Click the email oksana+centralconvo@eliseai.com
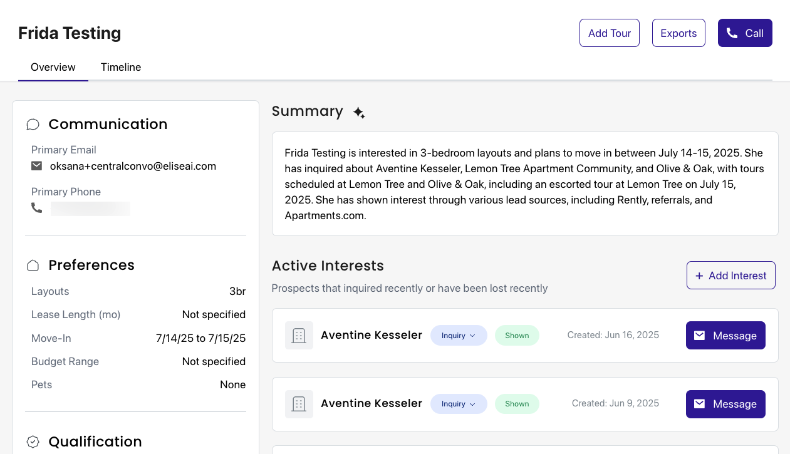Image resolution: width=790 pixels, height=454 pixels. coord(133,166)
